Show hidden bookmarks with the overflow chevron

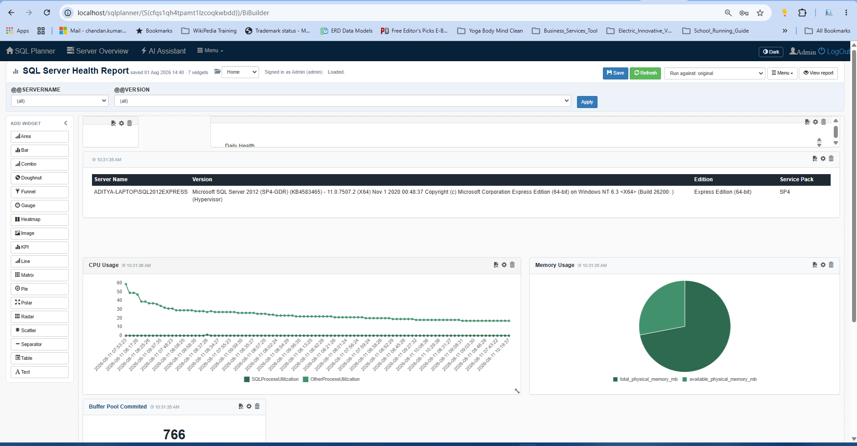(785, 31)
